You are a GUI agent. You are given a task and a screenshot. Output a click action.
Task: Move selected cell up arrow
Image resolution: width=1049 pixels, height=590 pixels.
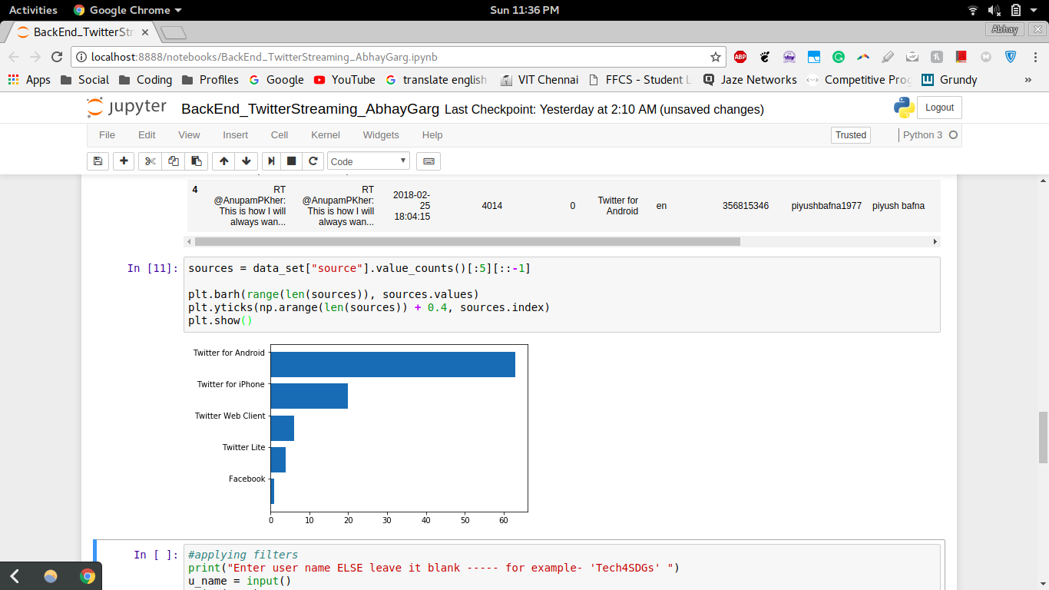[x=224, y=161]
